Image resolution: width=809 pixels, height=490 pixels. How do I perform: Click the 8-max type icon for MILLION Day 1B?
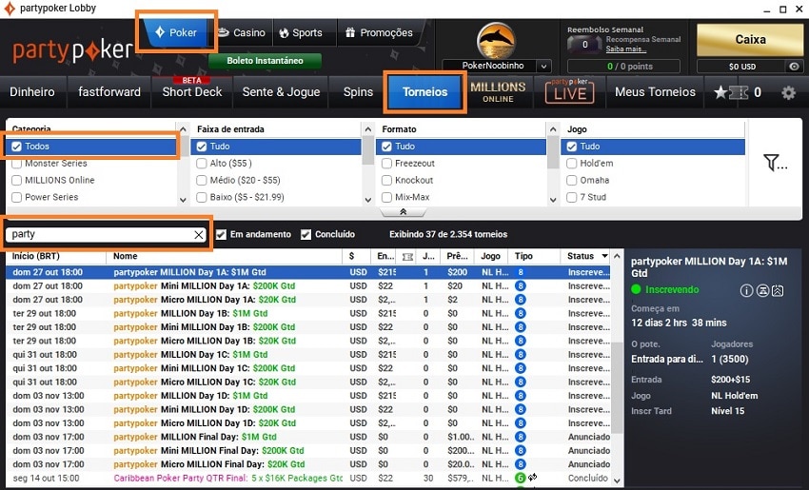[520, 314]
